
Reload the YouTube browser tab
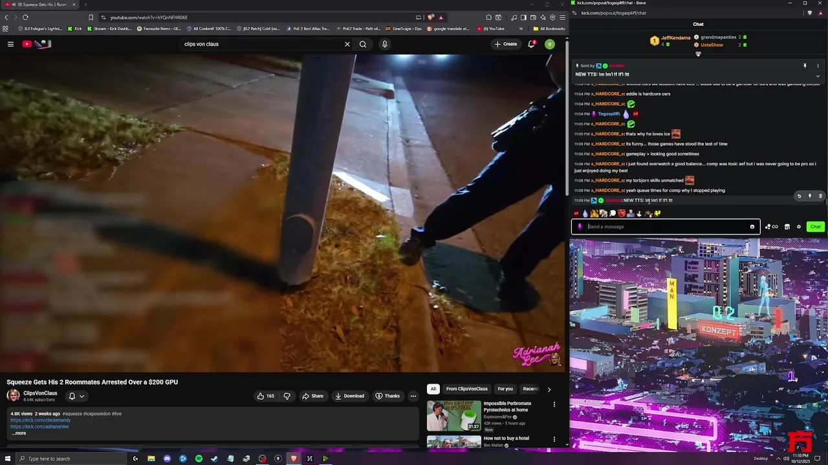point(25,17)
